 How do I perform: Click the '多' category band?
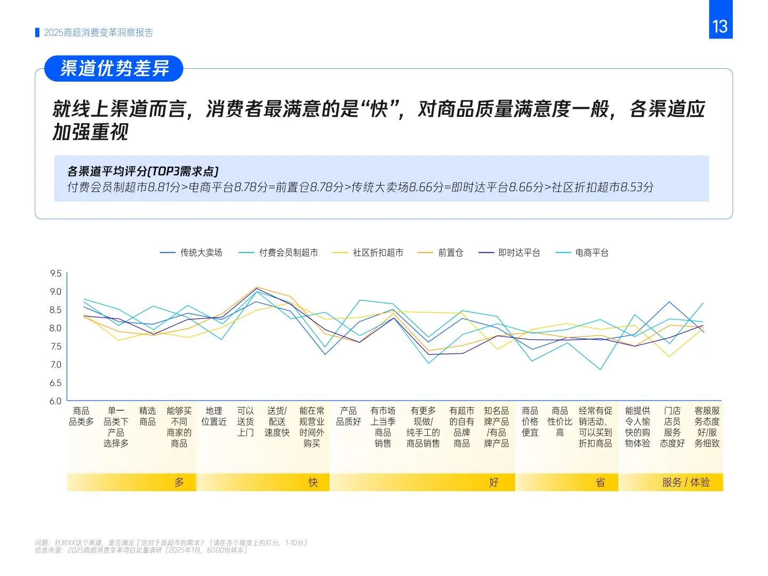131,482
